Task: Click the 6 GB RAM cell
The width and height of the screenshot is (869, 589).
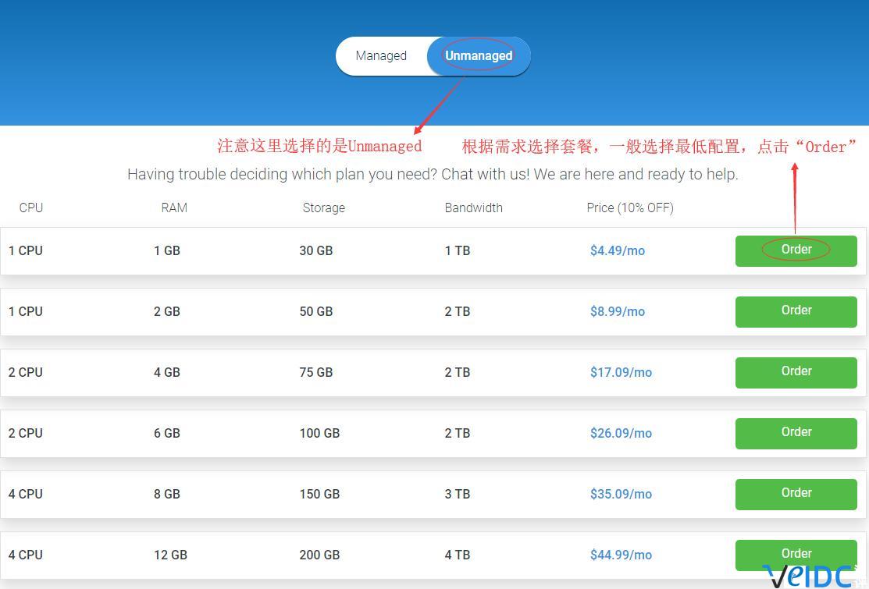Action: coord(167,434)
